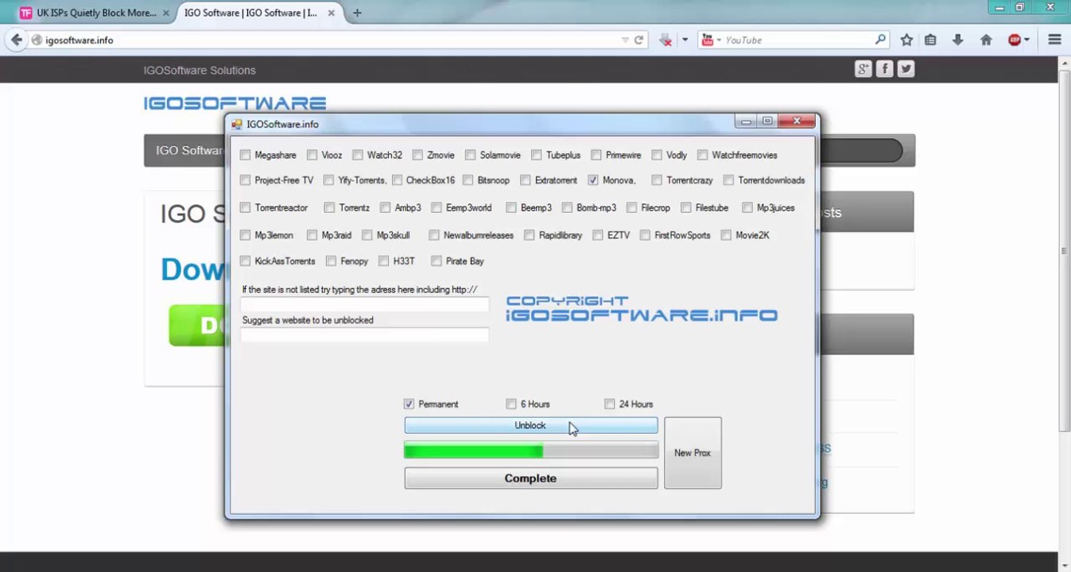Enable the Torrentz checkbox
The height and width of the screenshot is (572, 1071).
[329, 207]
